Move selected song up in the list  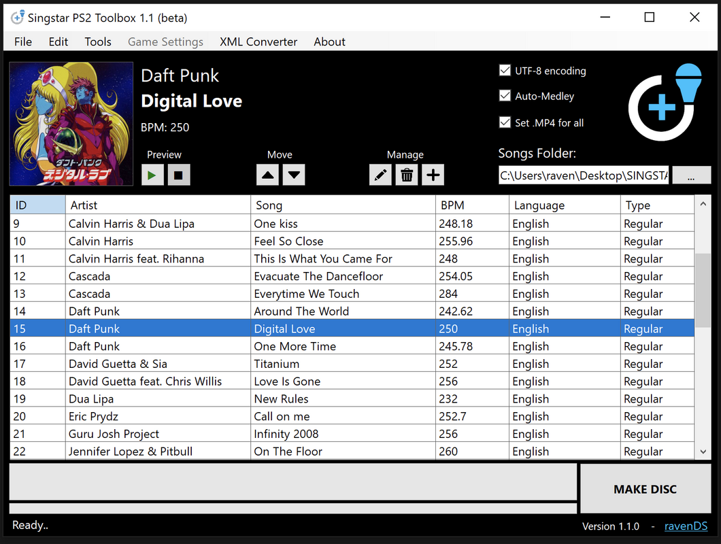(267, 175)
